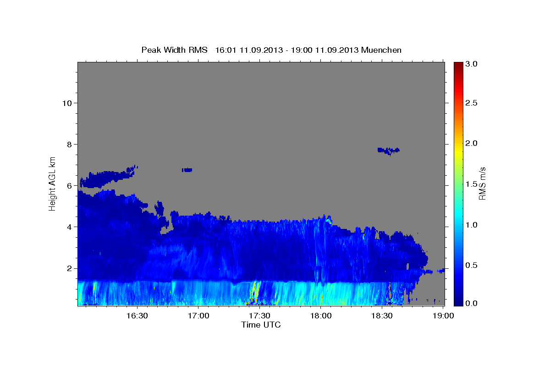The image size is (550, 367).
Task: Click the colorbar value 0.5
Action: 472,265
